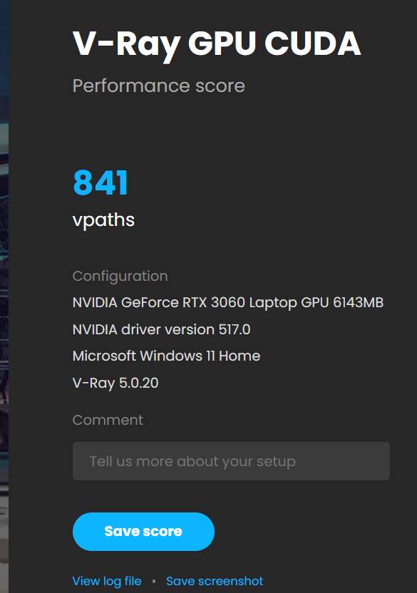Click the driver number 517.0
The height and width of the screenshot is (593, 417).
tap(235, 329)
